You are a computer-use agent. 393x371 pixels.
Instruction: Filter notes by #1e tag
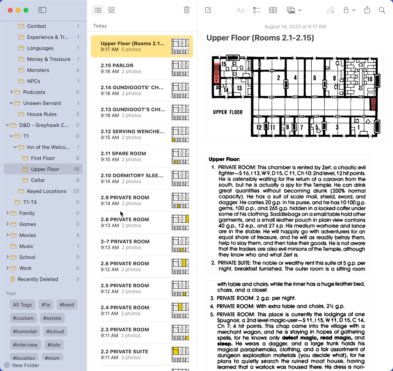(46, 305)
